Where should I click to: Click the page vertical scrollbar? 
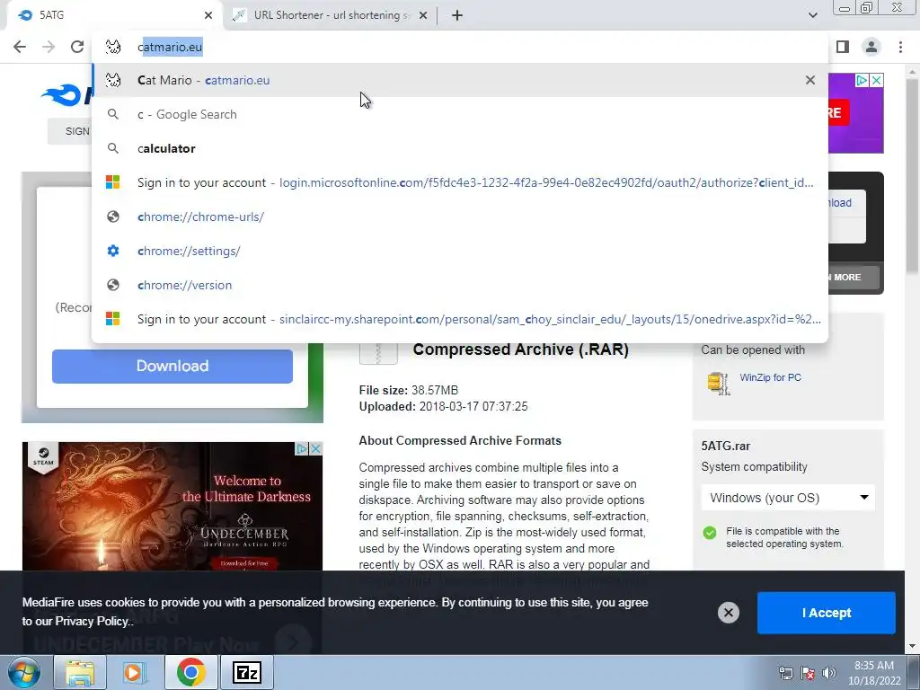point(913,176)
